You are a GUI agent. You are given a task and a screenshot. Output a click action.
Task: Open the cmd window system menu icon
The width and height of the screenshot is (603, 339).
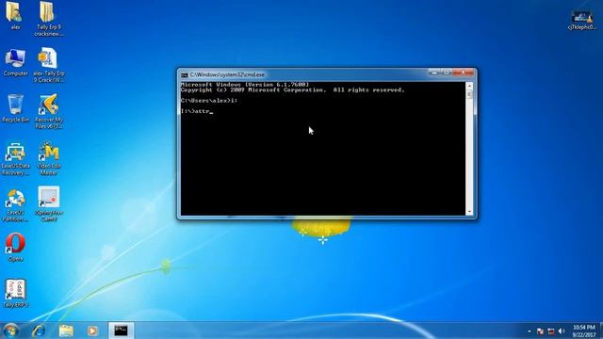pos(185,75)
